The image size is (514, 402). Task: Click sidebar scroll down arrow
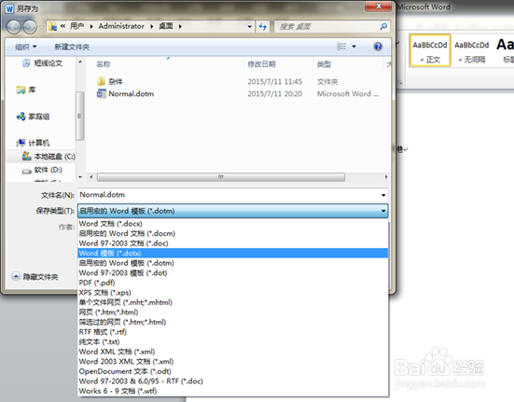click(80, 177)
